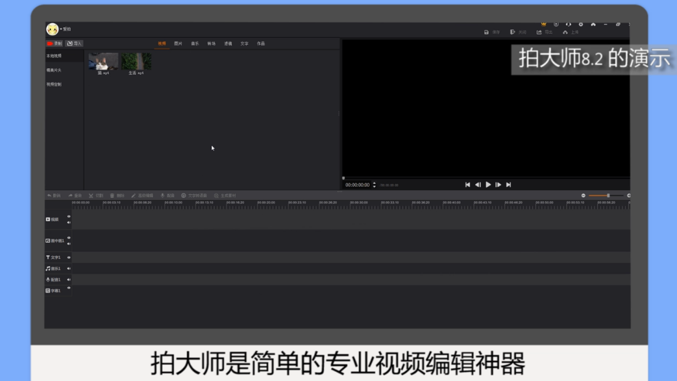The height and width of the screenshot is (381, 677).
Task: Switch to the Transitions (转场) tab
Action: [x=211, y=43]
